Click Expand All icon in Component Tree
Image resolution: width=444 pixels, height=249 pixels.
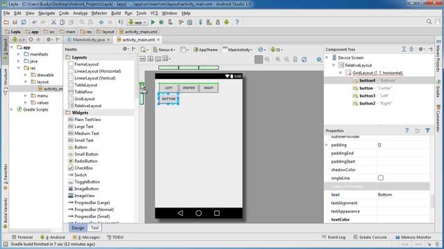[404, 49]
